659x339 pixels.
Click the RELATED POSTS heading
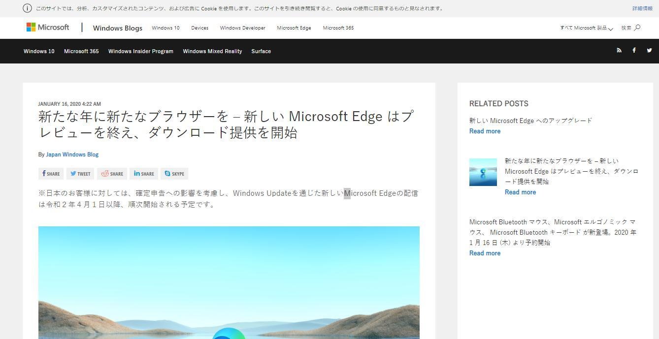coord(499,103)
